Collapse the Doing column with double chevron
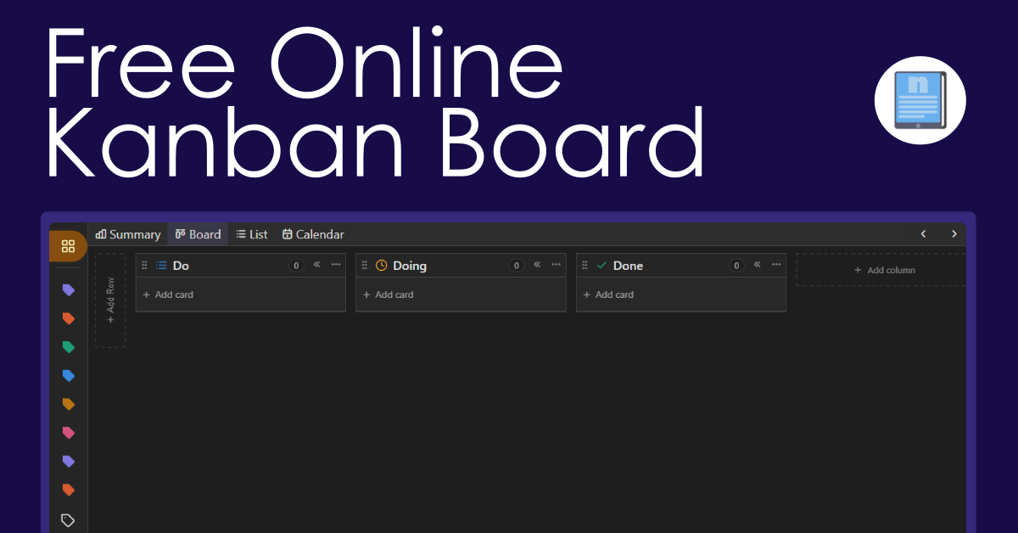This screenshot has height=533, width=1018. pos(537,265)
